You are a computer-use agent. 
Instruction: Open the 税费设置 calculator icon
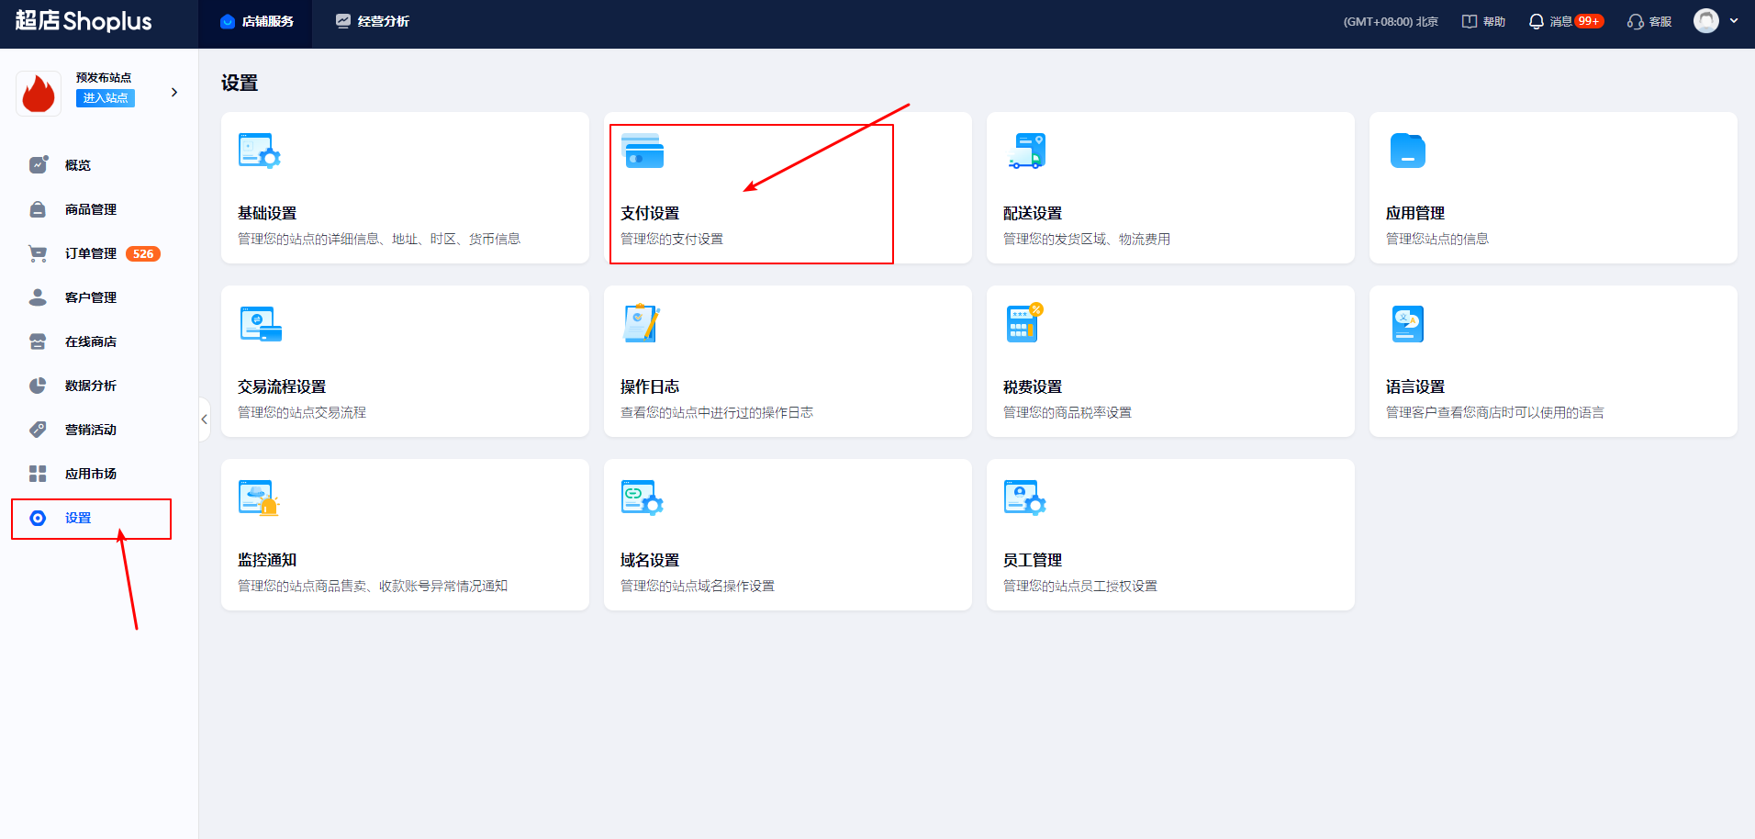point(1024,323)
